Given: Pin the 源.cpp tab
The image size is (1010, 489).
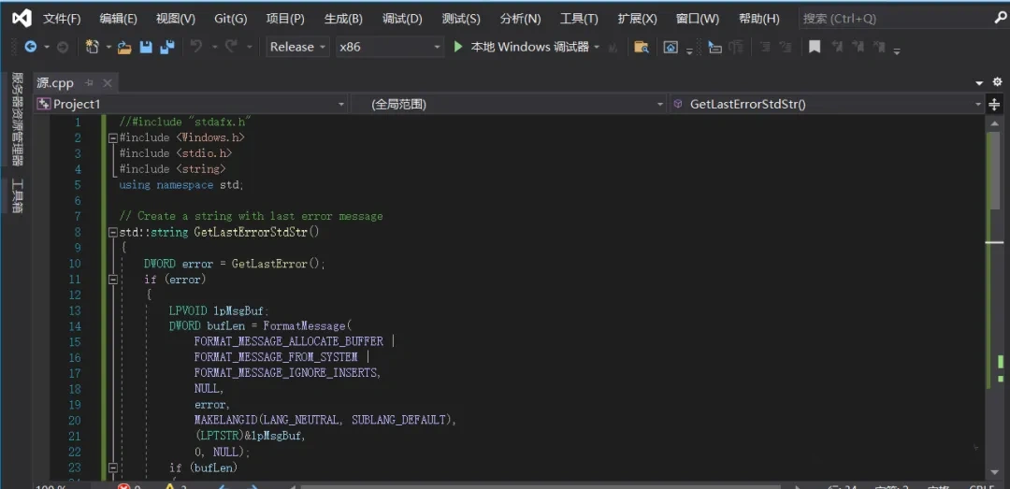Looking at the screenshot, I should click(90, 82).
